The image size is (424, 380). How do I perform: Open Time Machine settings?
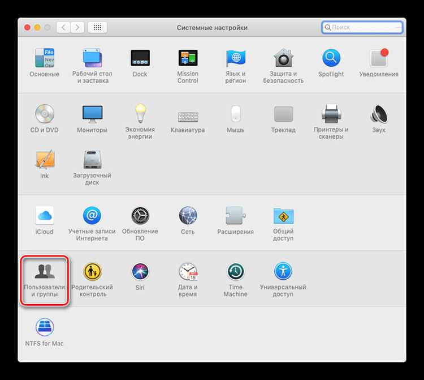tap(235, 280)
